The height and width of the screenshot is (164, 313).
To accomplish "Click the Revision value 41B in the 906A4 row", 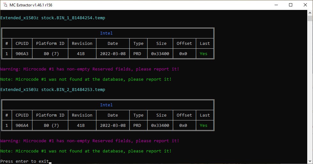I will pyautogui.click(x=81, y=125).
